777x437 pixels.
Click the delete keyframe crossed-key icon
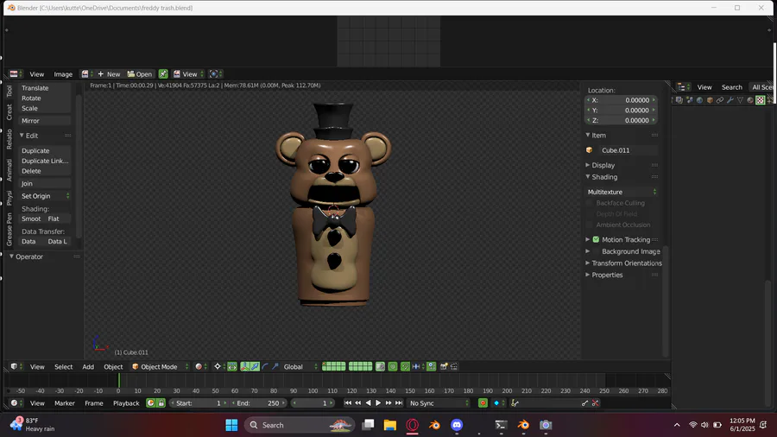595,403
